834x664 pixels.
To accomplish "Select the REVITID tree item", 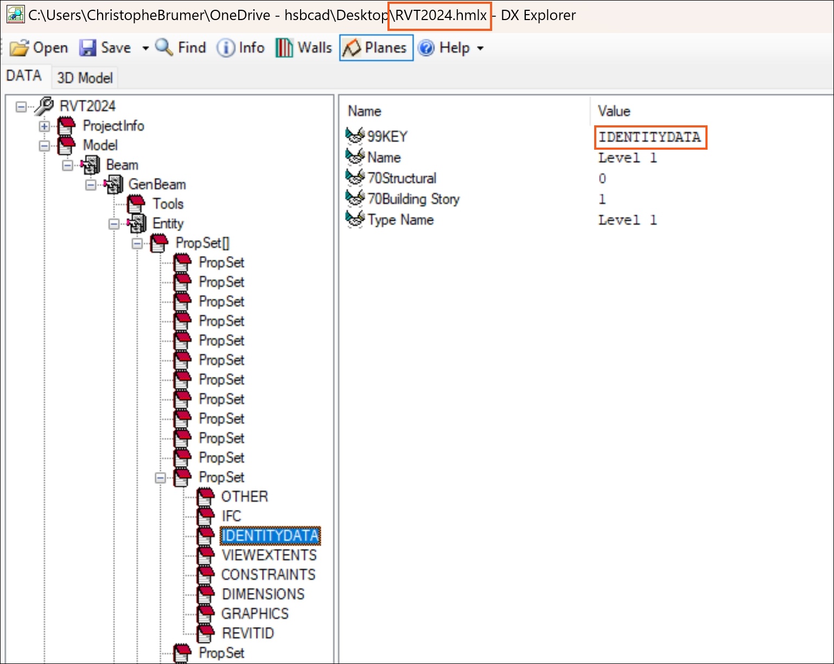I will click(x=248, y=634).
